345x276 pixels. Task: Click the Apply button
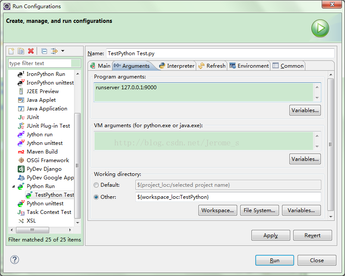[271, 235]
